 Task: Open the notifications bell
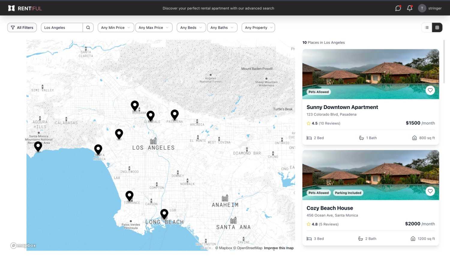click(409, 8)
